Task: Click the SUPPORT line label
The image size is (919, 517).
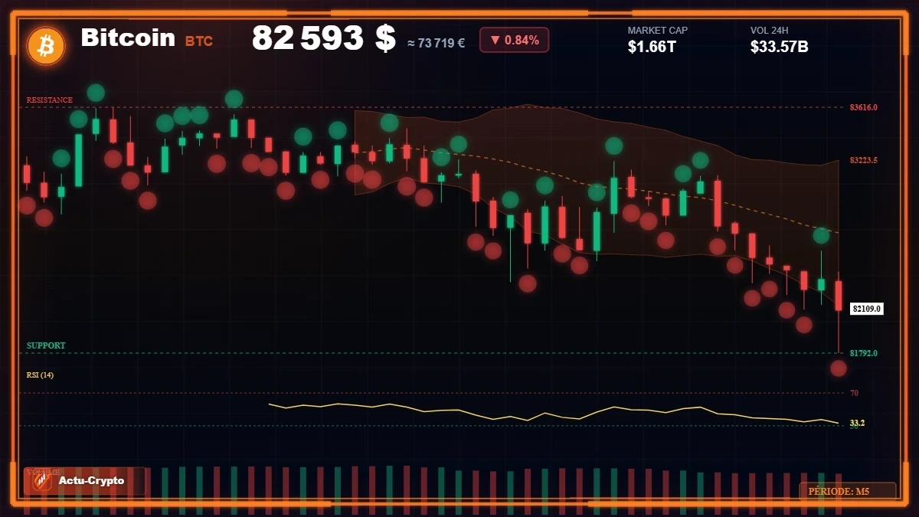Action: coord(46,345)
